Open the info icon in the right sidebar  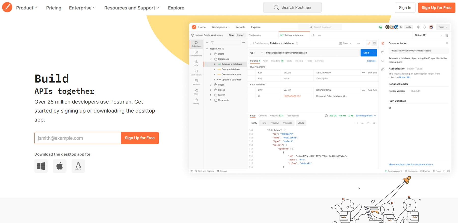coord(383,70)
